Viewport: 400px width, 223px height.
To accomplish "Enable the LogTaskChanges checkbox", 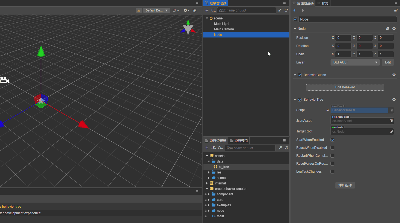I will click(332, 172).
